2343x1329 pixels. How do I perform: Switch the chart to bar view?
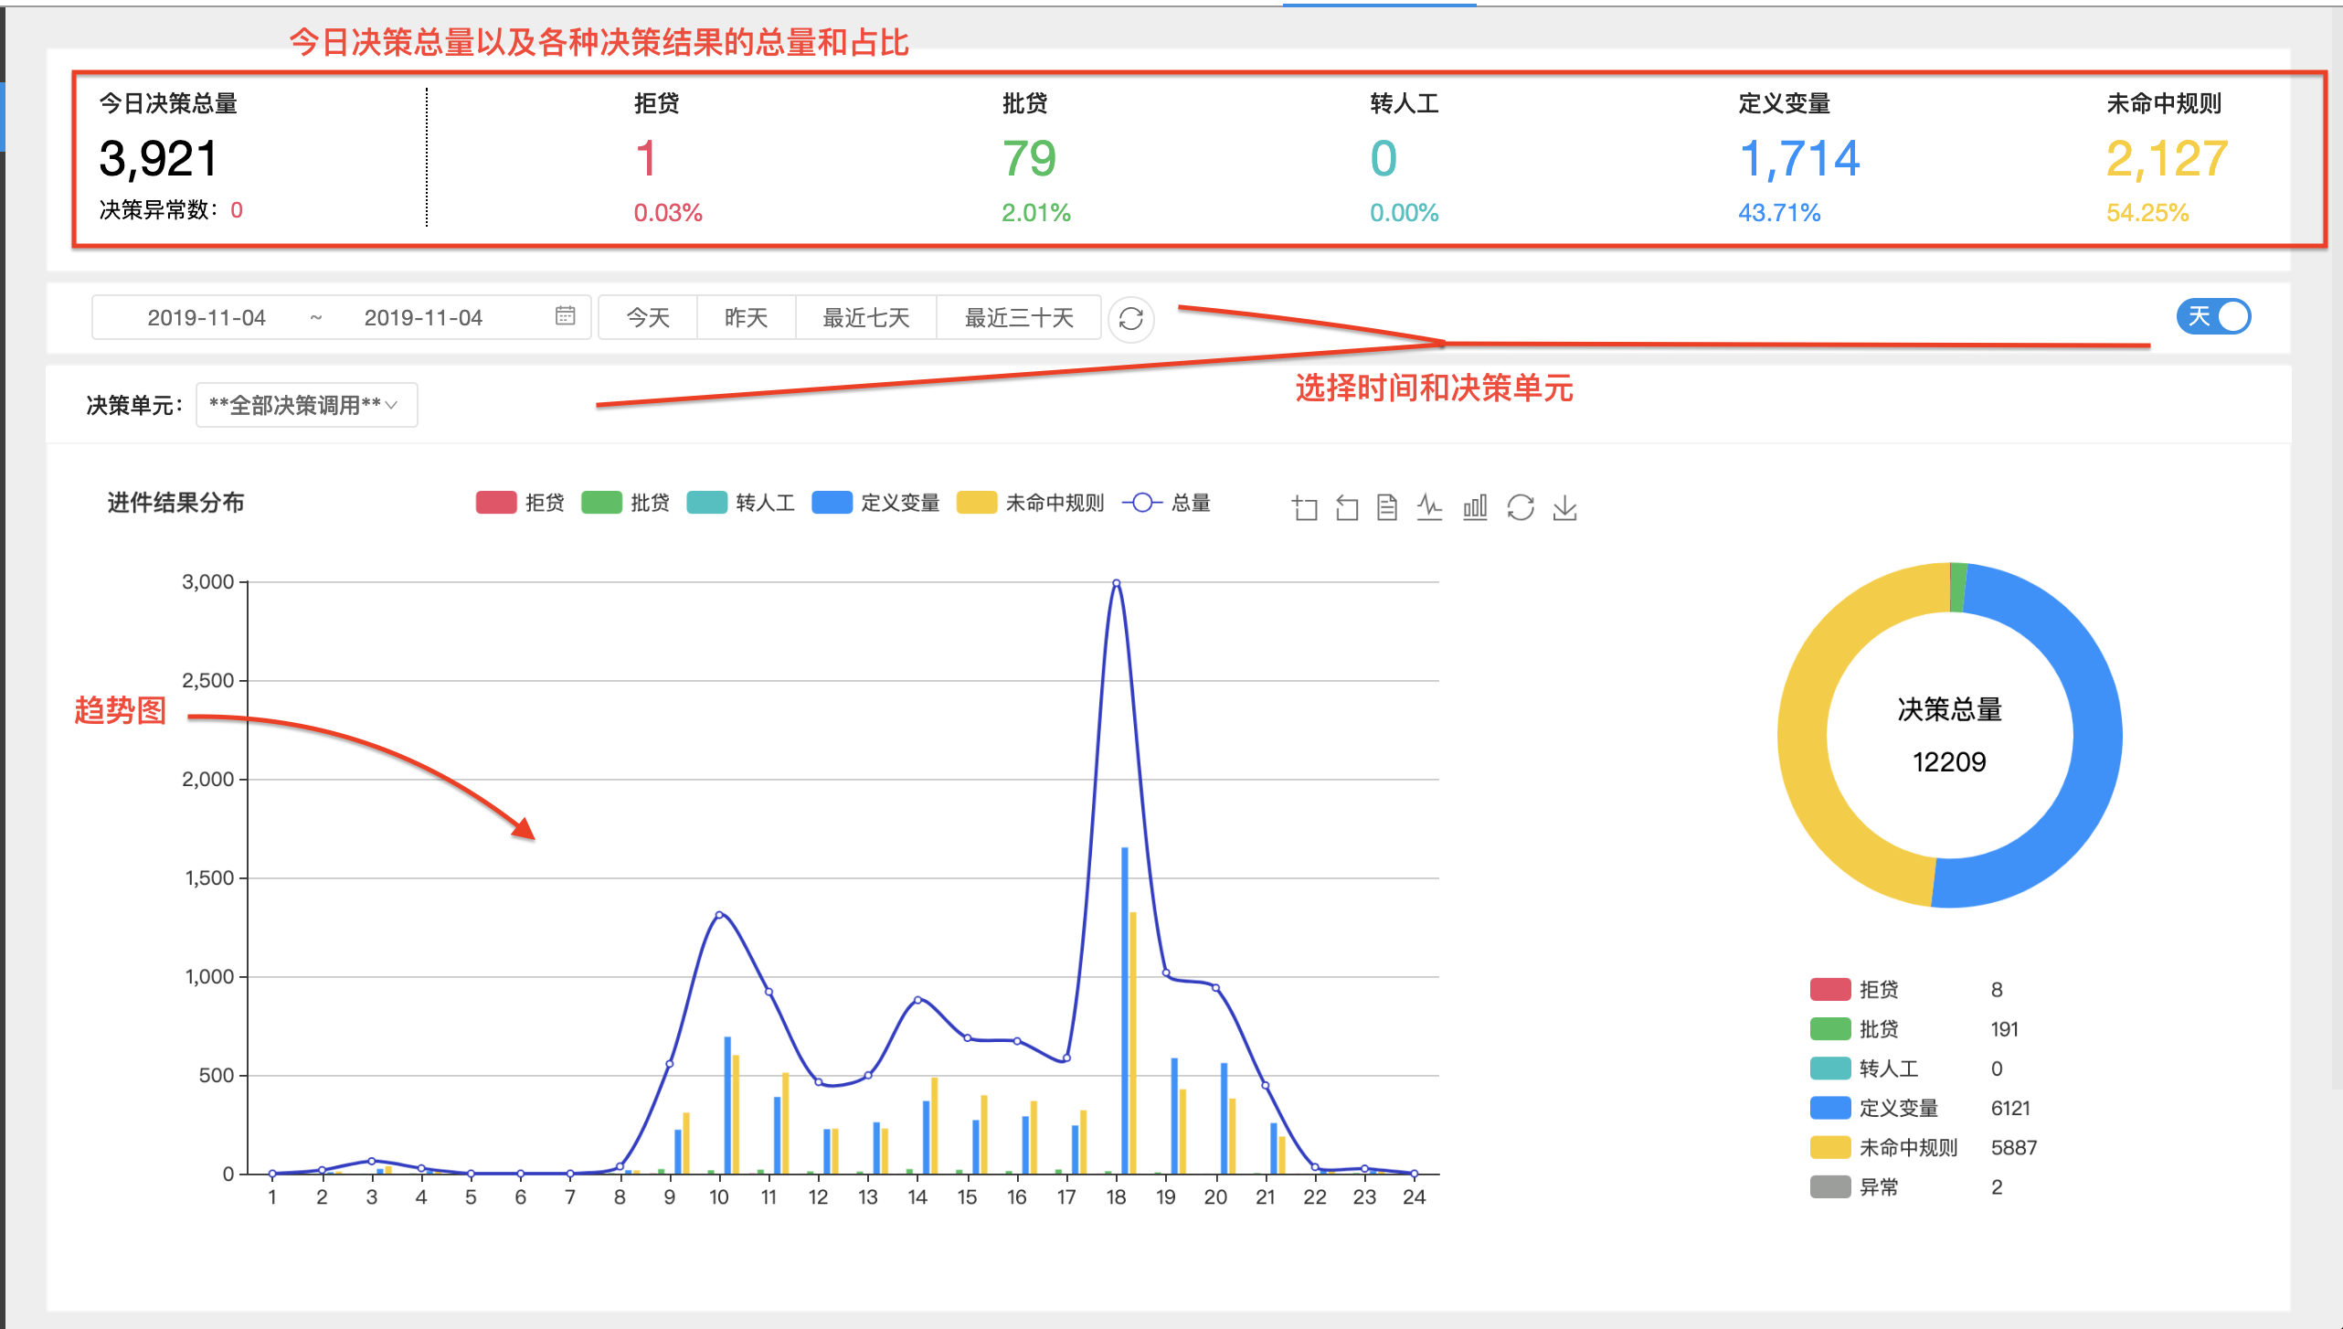point(1475,507)
